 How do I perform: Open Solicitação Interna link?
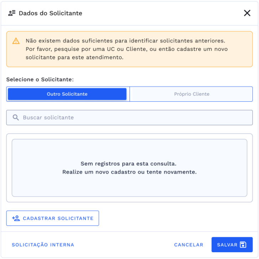pyautogui.click(x=43, y=245)
